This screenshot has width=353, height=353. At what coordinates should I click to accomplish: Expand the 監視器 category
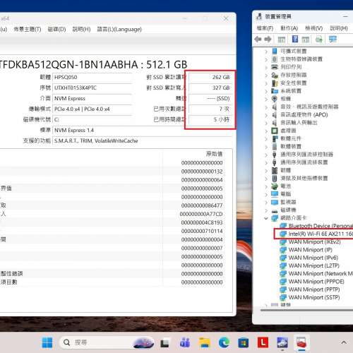(266, 203)
